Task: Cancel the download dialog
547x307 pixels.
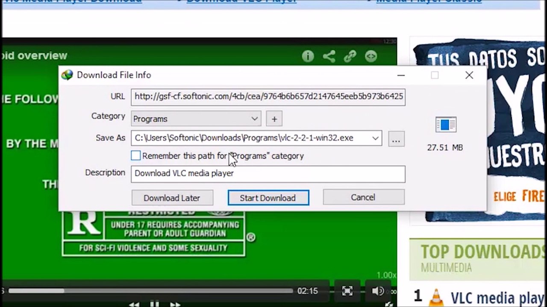Action: click(x=364, y=197)
